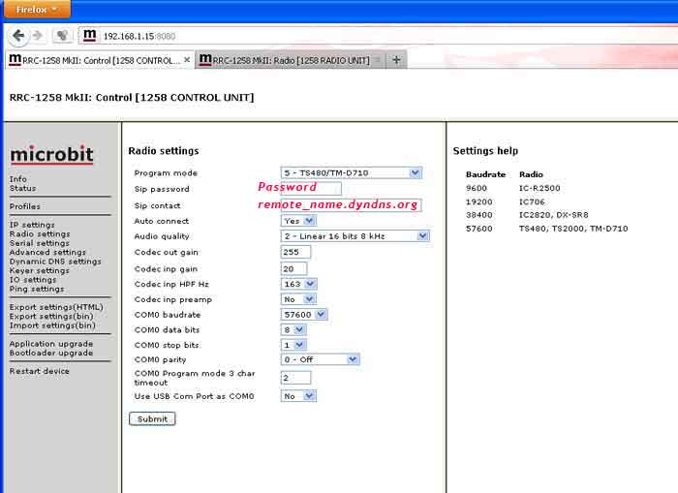
Task: Open Ping settings link
Action: click(37, 289)
